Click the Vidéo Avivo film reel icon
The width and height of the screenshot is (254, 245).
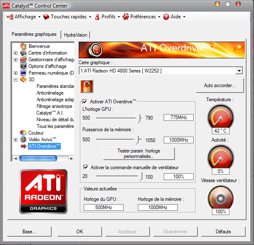point(23,140)
